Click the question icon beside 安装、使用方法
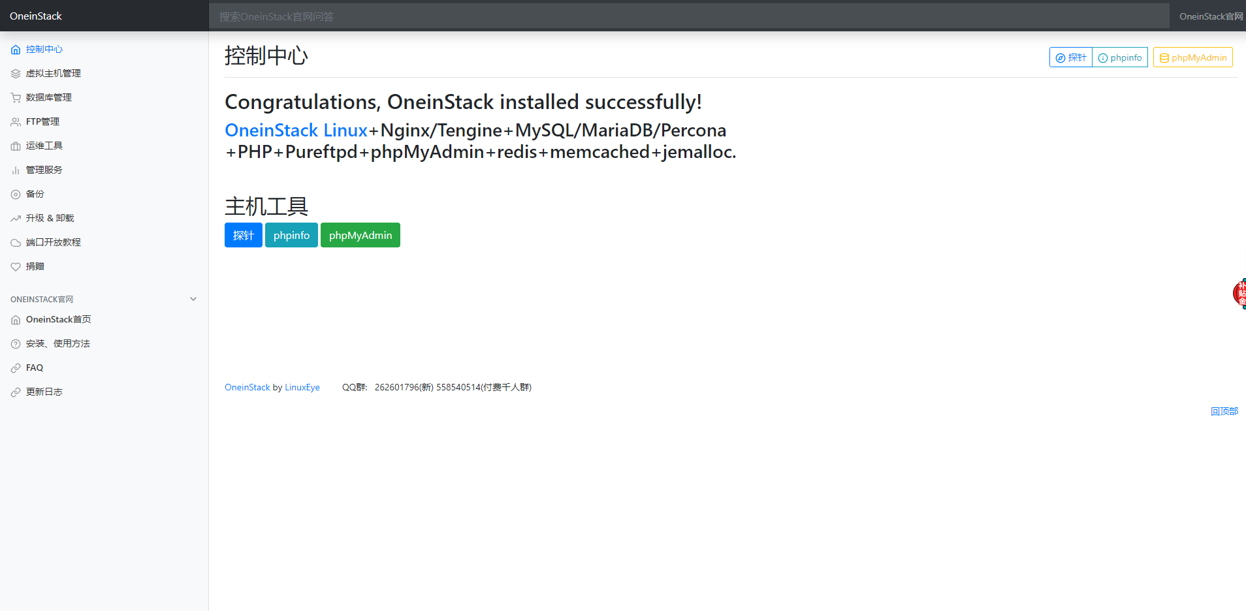Screen dimensions: 1246x611 point(16,344)
